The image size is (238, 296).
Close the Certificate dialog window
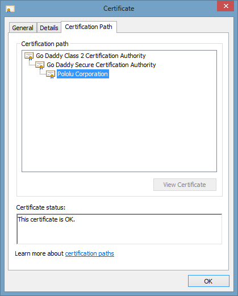pyautogui.click(x=226, y=6)
